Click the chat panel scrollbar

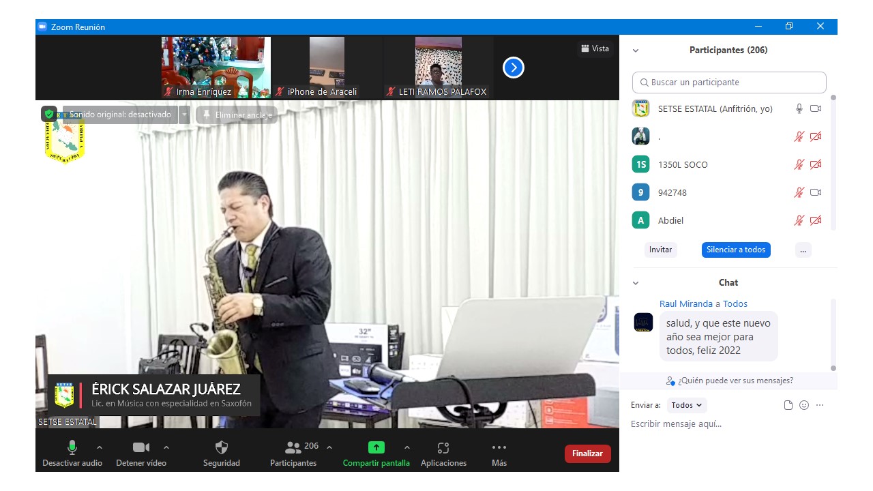click(x=833, y=334)
